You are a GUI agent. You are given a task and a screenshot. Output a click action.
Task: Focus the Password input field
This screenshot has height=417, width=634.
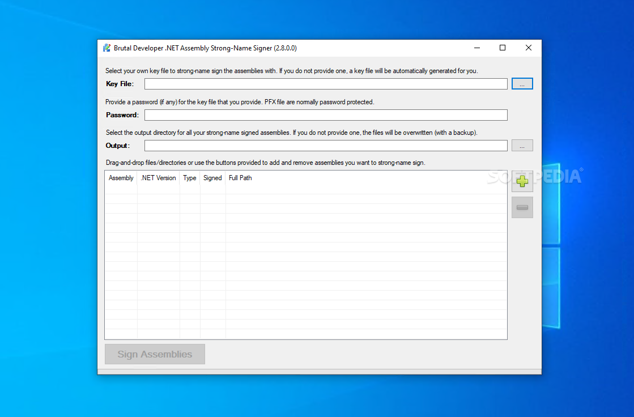(x=326, y=115)
